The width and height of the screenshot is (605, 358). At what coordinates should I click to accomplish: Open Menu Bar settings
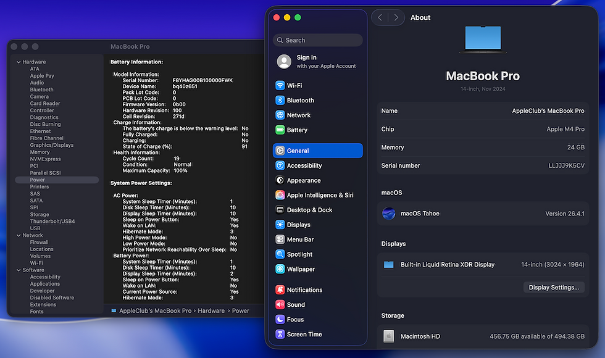coord(317,239)
